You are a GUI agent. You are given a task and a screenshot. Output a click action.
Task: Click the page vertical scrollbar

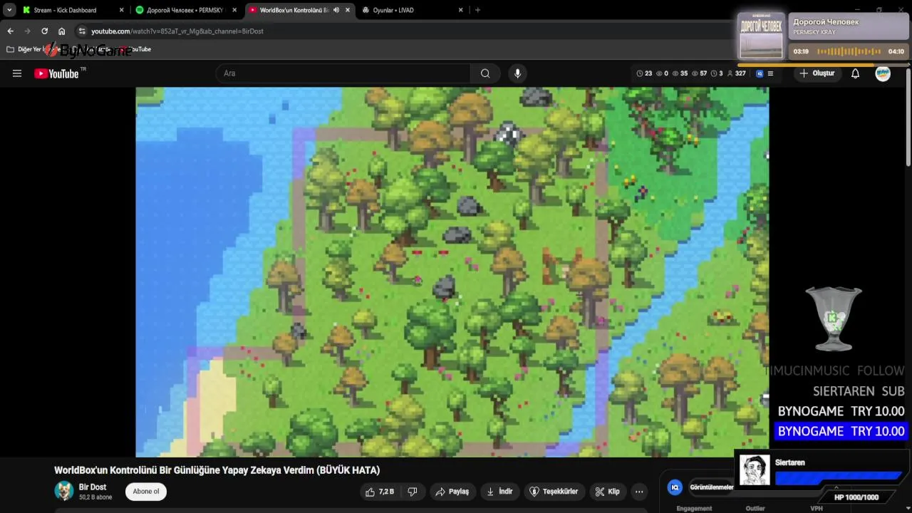908,118
